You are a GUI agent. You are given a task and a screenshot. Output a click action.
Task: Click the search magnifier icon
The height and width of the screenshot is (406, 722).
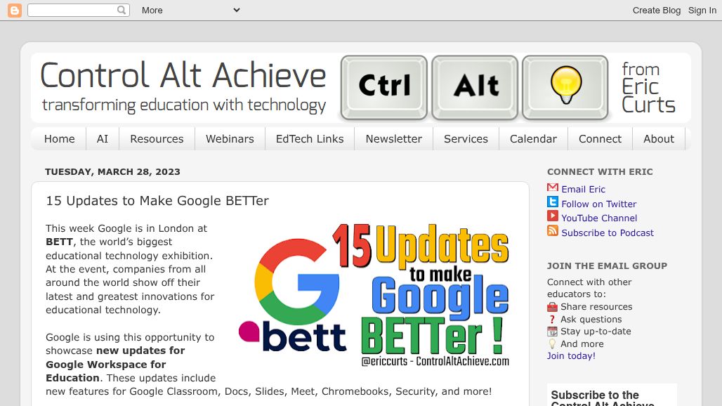(120, 10)
